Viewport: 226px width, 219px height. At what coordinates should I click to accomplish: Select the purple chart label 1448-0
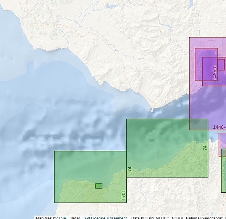click(x=220, y=127)
